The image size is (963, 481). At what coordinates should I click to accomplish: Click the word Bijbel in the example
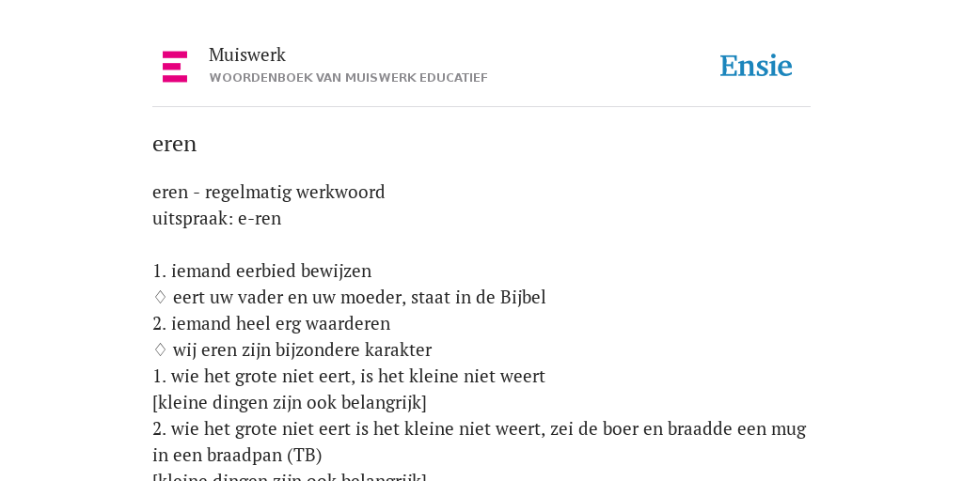[x=523, y=297]
